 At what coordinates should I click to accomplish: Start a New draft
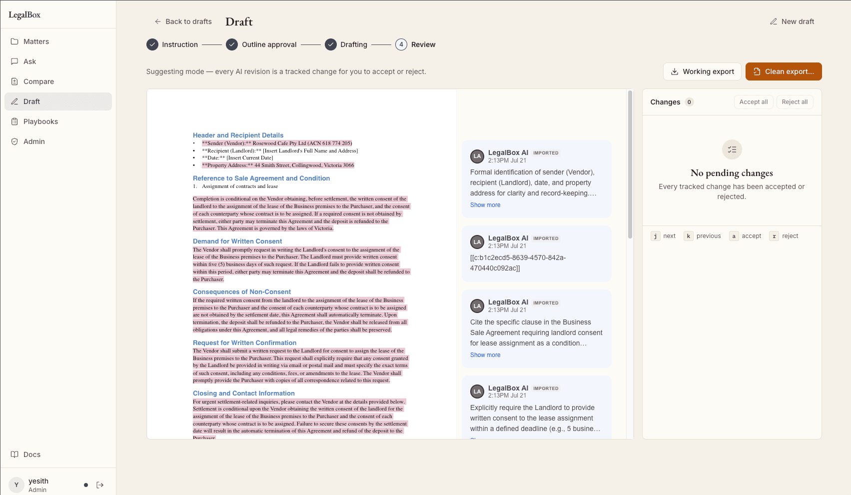click(792, 21)
